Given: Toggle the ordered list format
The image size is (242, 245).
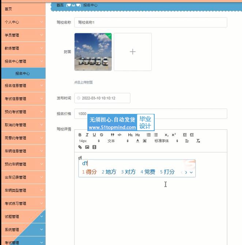Looking at the screenshot, I should (x=149, y=135).
